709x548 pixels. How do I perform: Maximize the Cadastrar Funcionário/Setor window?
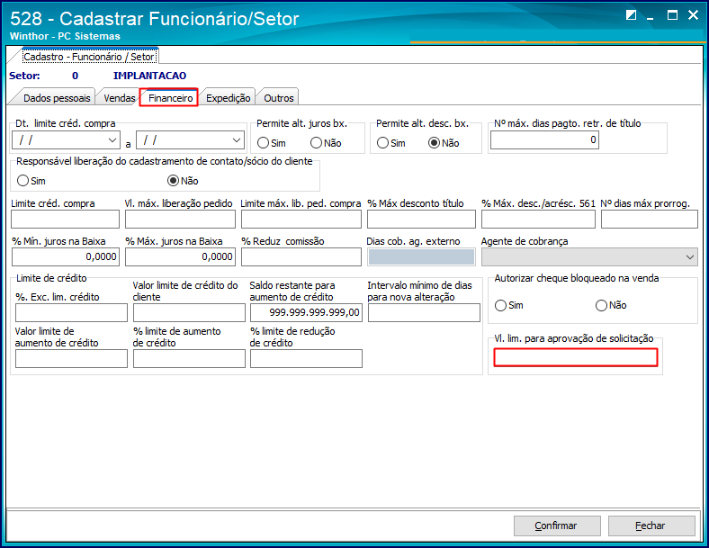tap(672, 15)
